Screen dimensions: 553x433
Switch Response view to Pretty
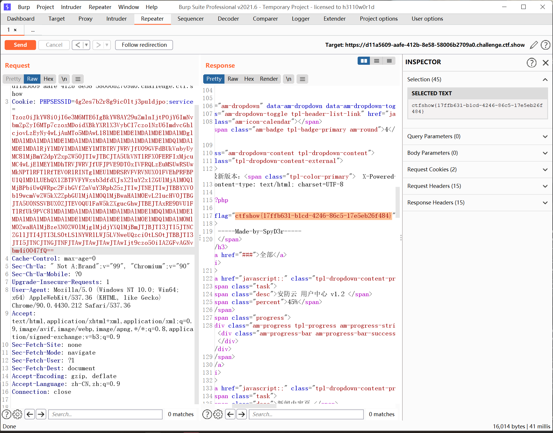[214, 79]
